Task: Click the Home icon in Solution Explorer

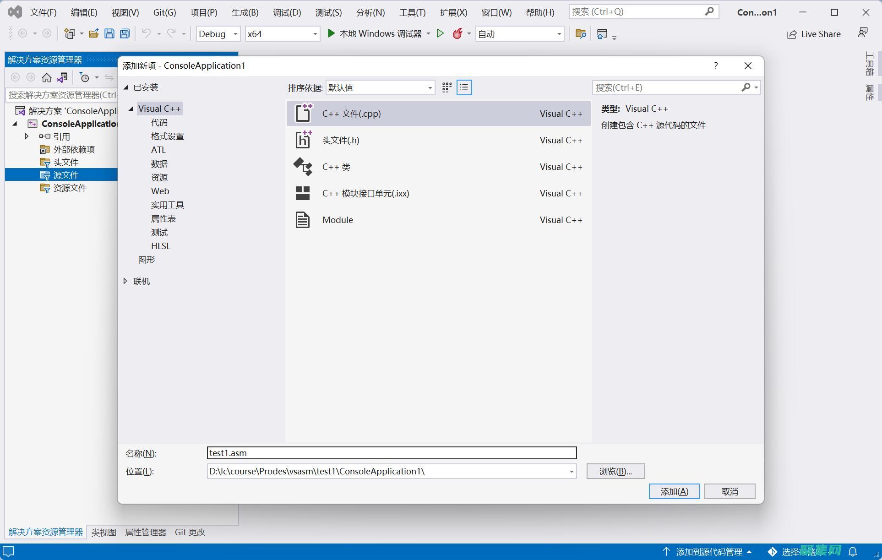Action: [x=46, y=77]
